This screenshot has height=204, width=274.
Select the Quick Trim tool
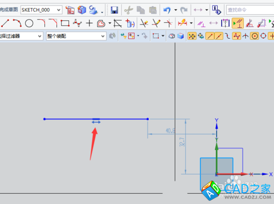click(144, 23)
